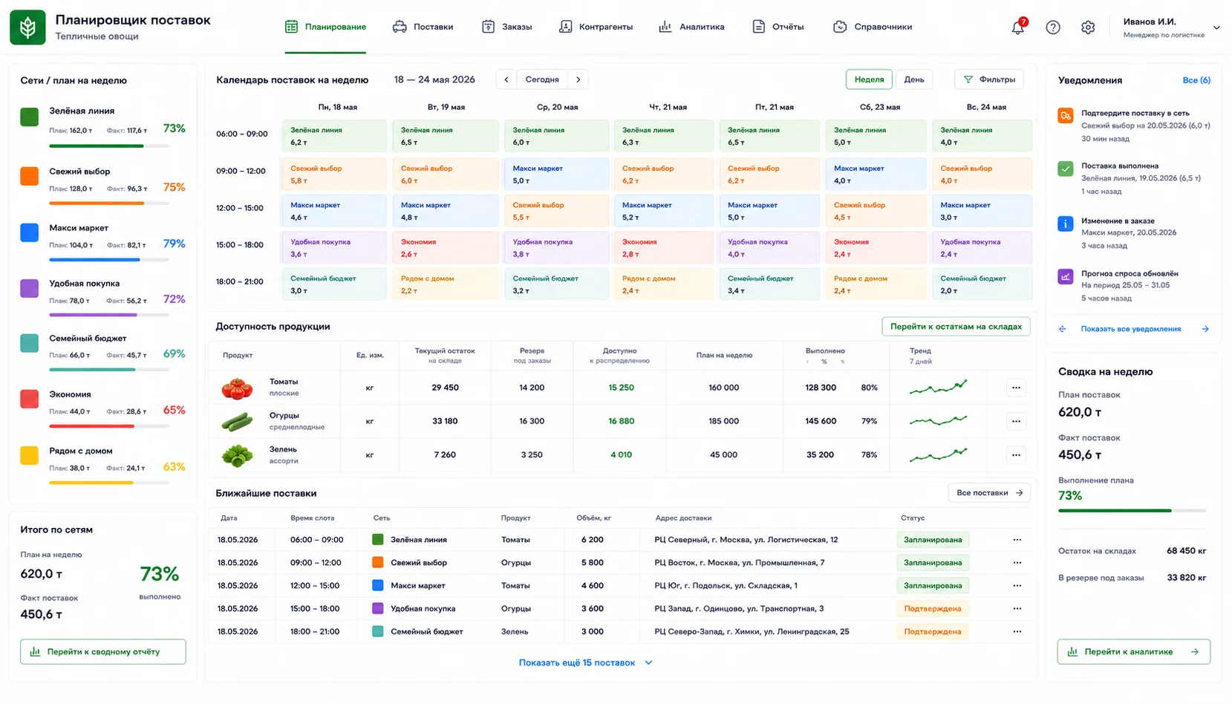Open the more options menu for Зелень row
The width and height of the screenshot is (1232, 704).
pos(1016,455)
